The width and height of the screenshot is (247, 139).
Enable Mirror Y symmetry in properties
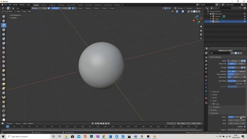pyautogui.click(x=237, y=117)
